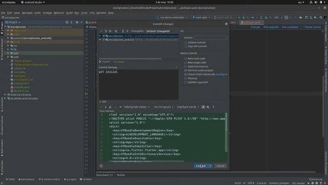Image resolution: width=328 pixels, height=185 pixels.
Task: Click Flutter doctor link
Action: tap(313, 27)
